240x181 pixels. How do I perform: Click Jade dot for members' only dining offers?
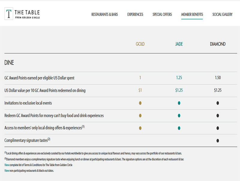[179, 128]
